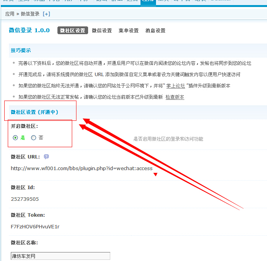Click the 开启微社区: label
Screen dimensions: 267x261
point(24,126)
